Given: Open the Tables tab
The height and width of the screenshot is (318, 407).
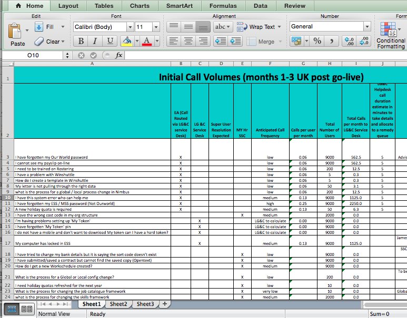Looking at the screenshot, I should pos(104,6).
